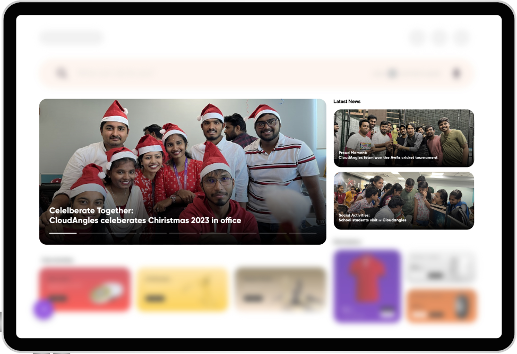Click 'Social Activities:' label on students card

pos(354,215)
